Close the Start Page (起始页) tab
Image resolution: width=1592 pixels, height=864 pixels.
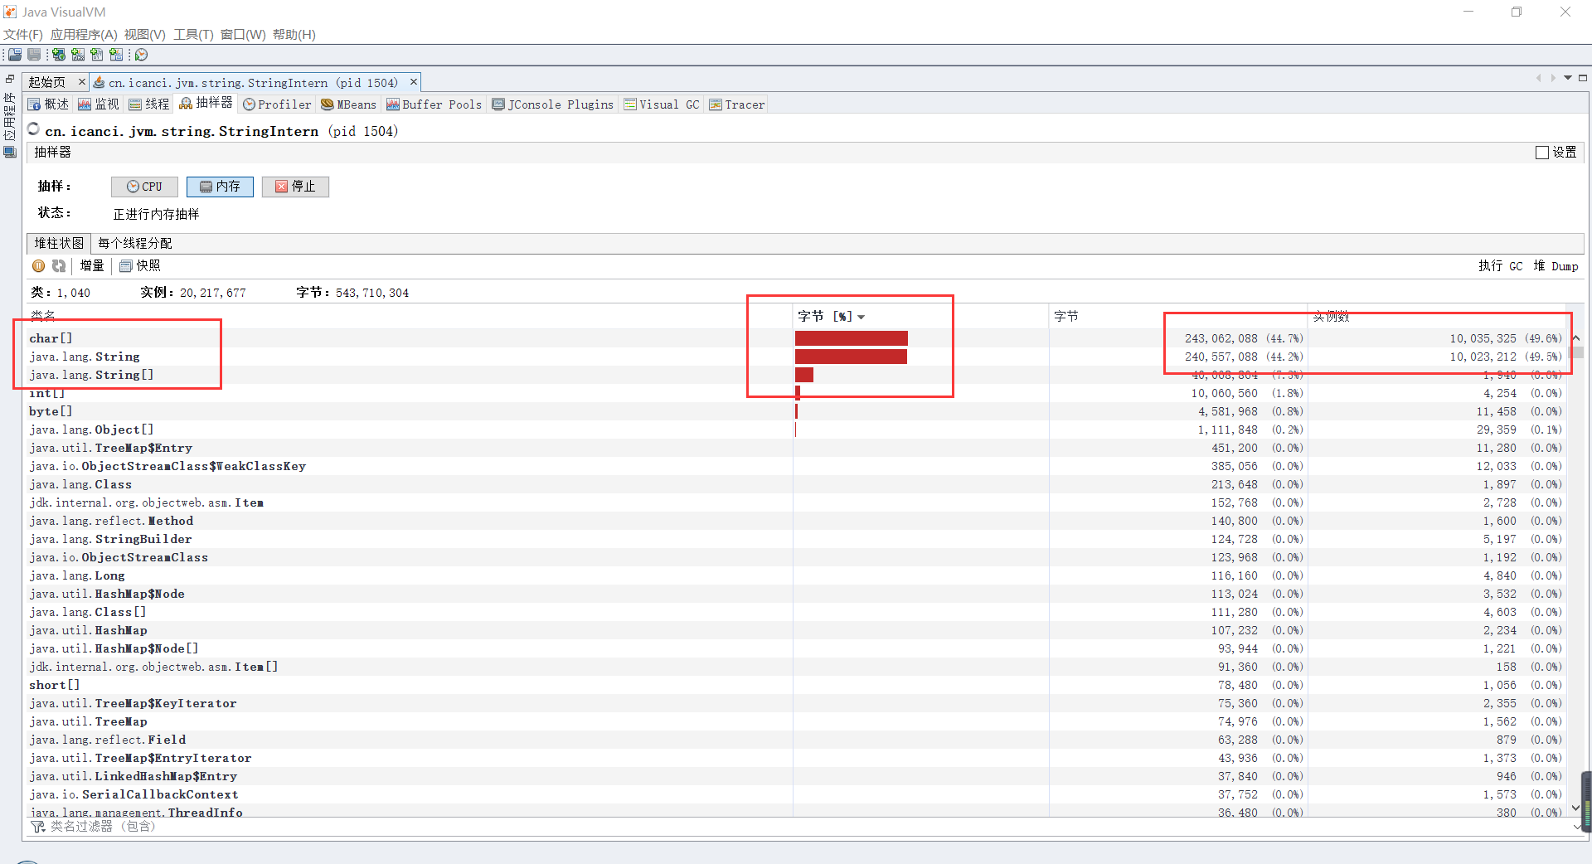pos(81,82)
